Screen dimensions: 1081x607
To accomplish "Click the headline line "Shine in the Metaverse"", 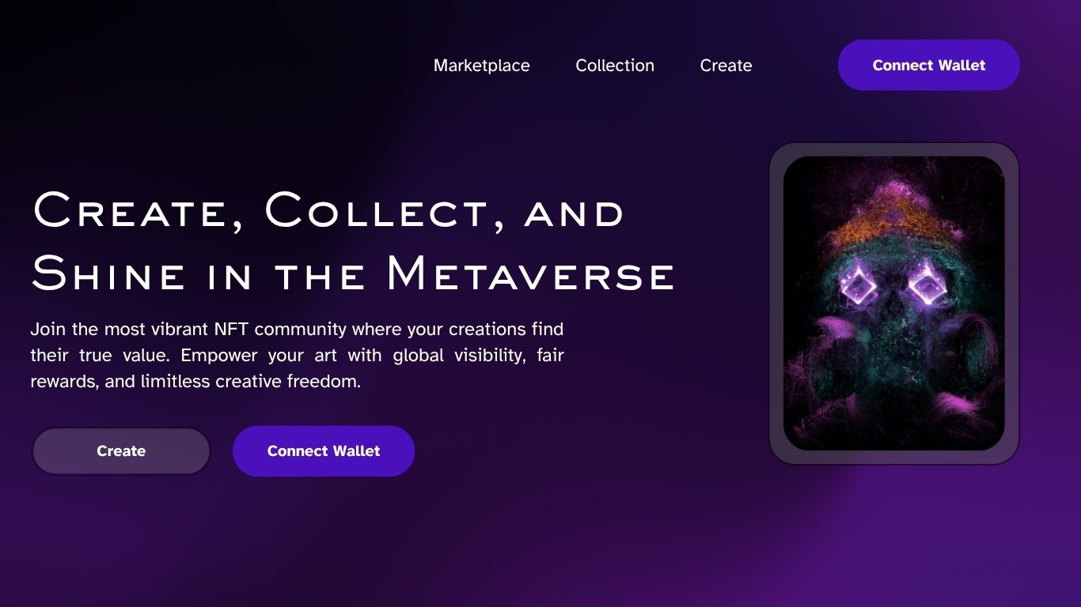I will click(353, 274).
